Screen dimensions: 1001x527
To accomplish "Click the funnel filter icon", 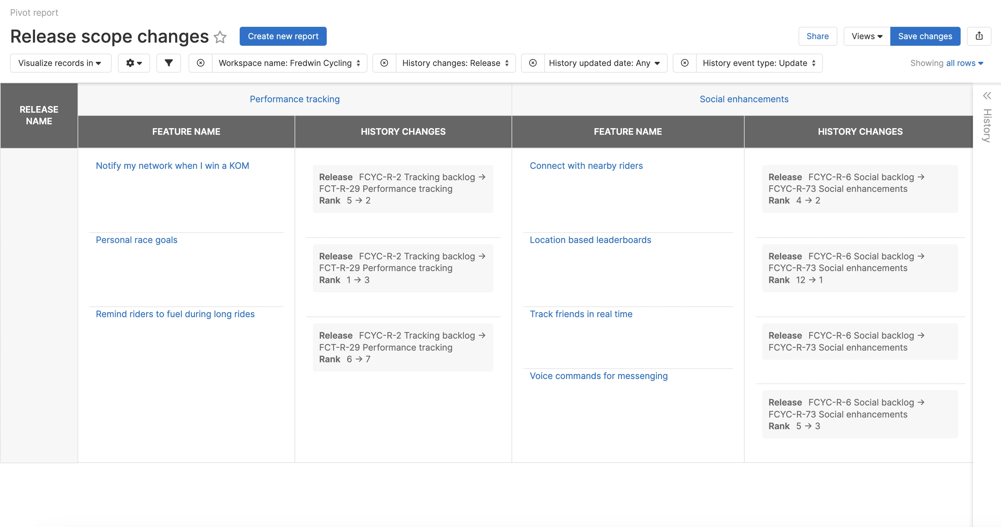I will pyautogui.click(x=169, y=63).
